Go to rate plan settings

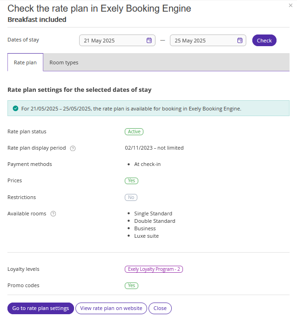pos(40,308)
